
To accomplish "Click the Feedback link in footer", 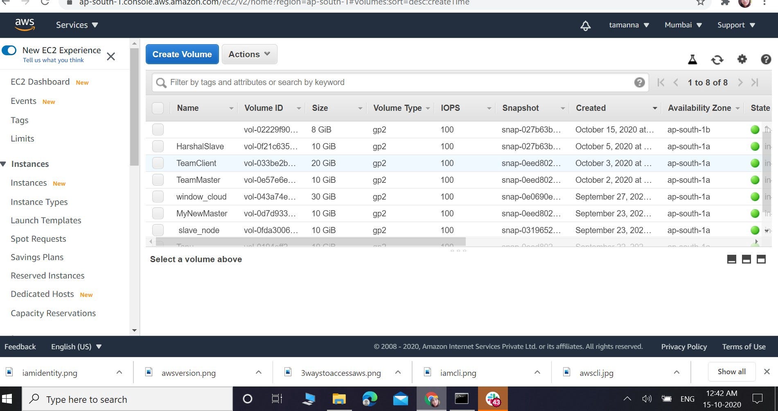I will [20, 347].
